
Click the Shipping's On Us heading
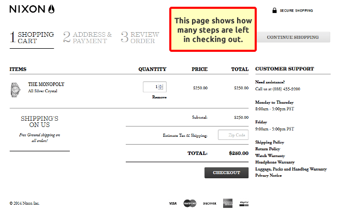coord(39,121)
